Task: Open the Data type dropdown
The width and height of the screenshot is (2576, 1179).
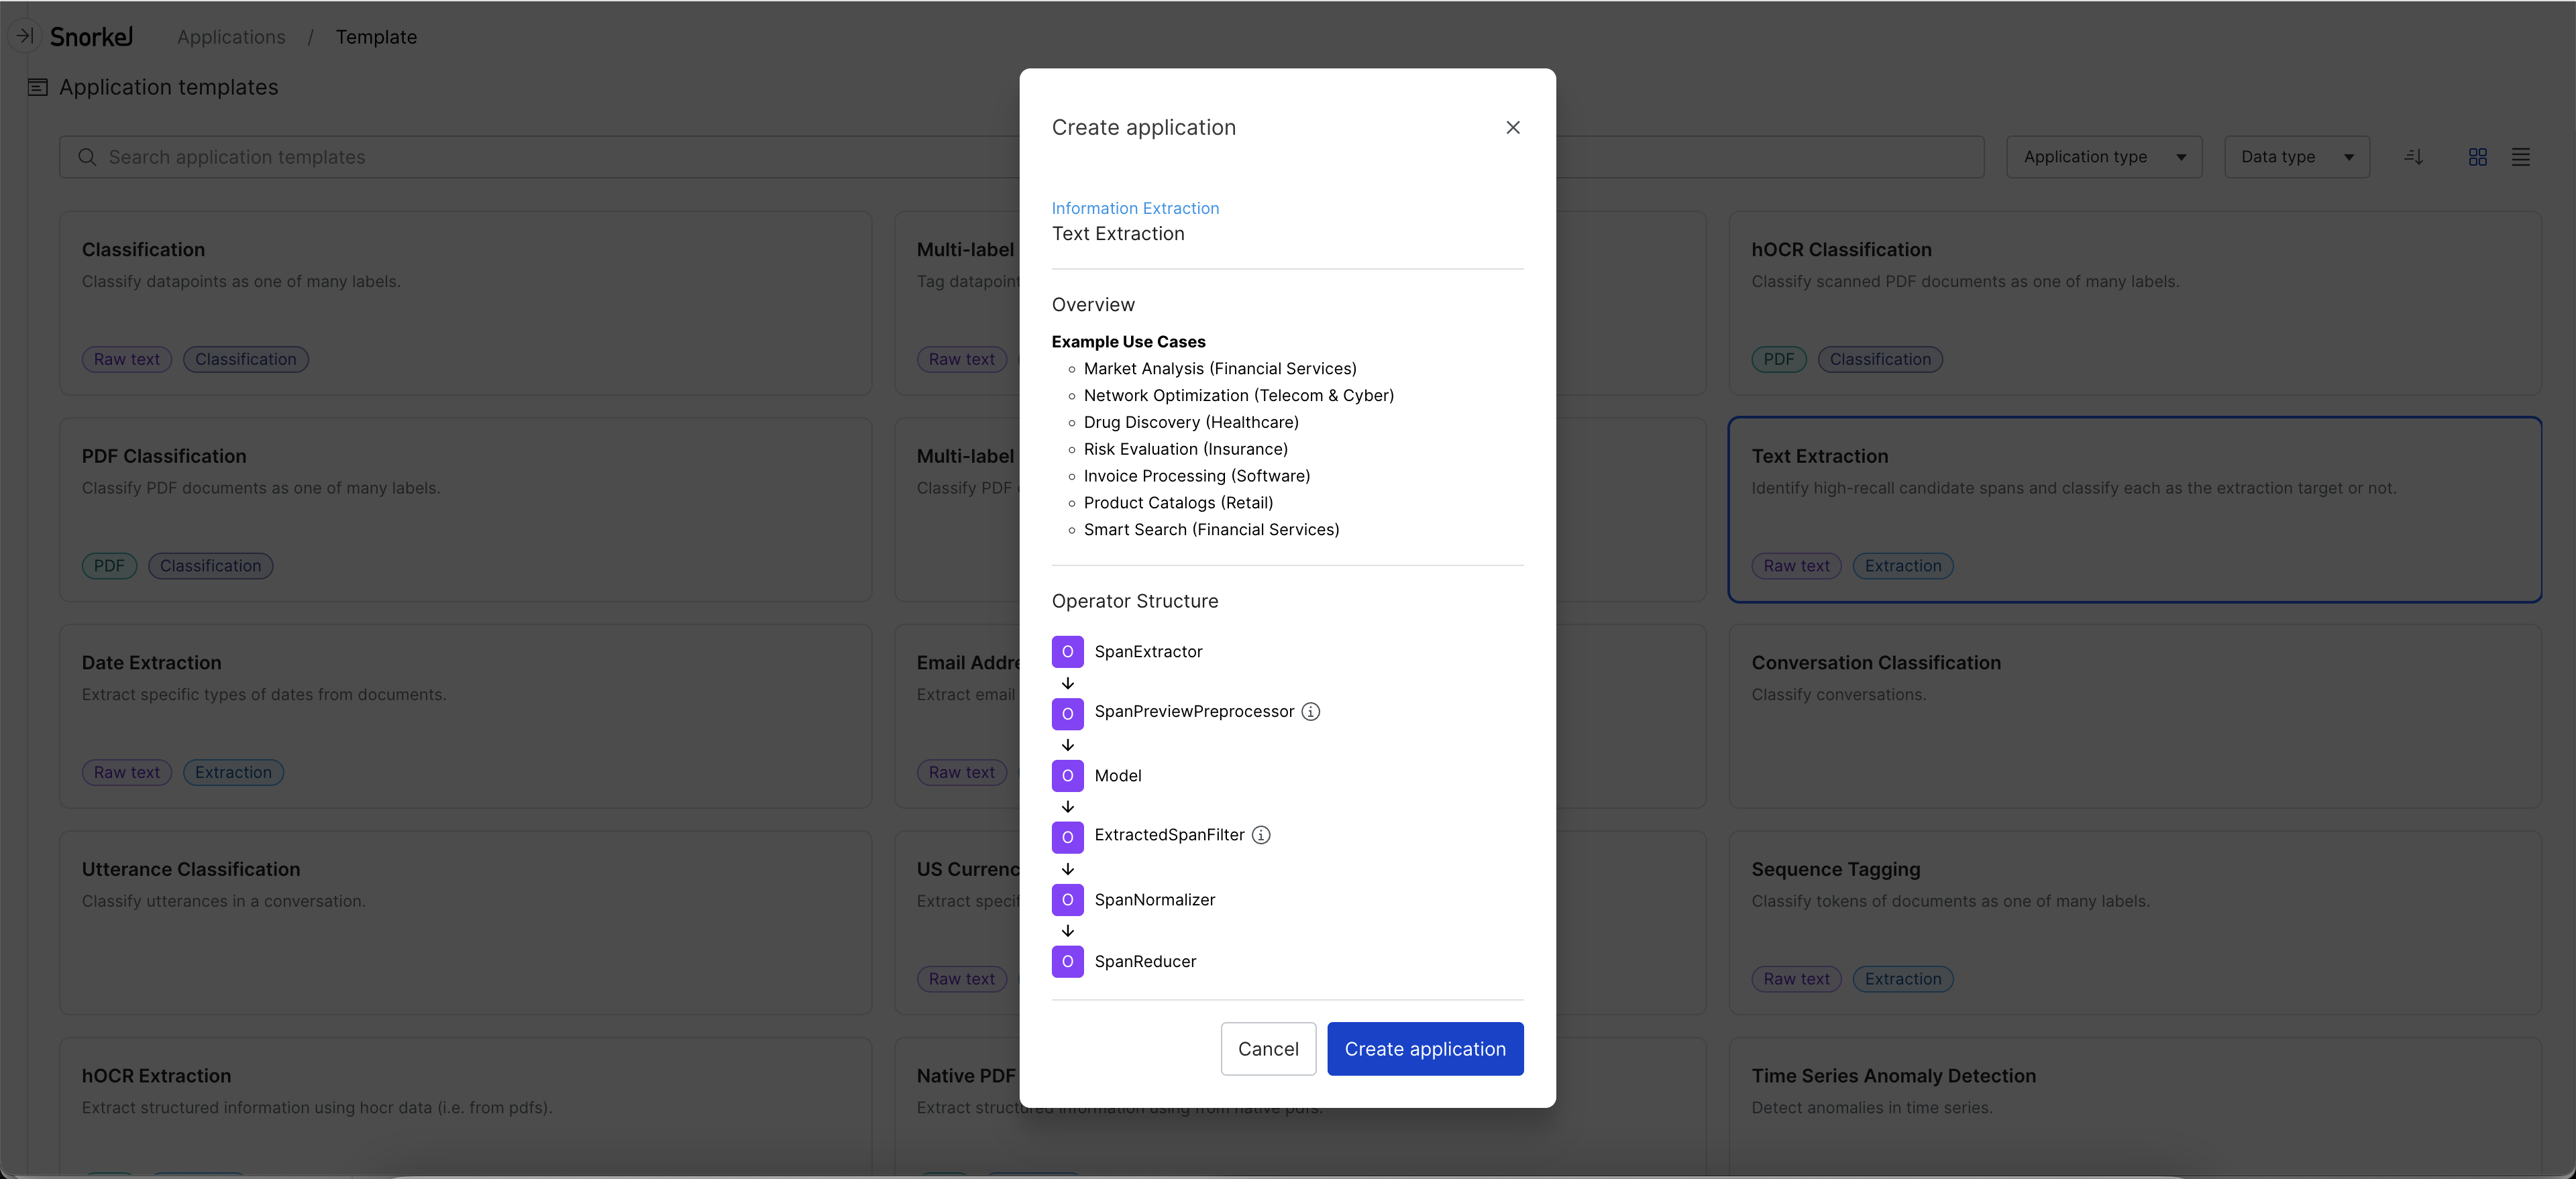Action: [x=2296, y=157]
